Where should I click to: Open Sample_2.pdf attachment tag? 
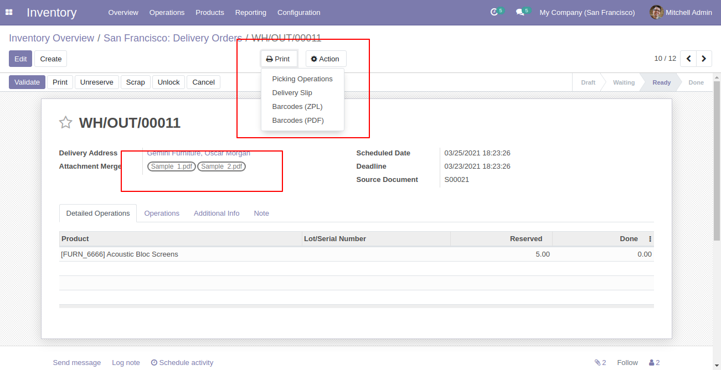pos(222,166)
